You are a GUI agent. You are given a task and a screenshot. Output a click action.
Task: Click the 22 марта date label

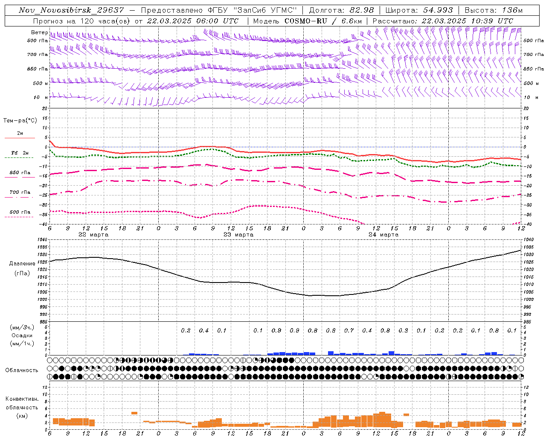pyautogui.click(x=93, y=235)
